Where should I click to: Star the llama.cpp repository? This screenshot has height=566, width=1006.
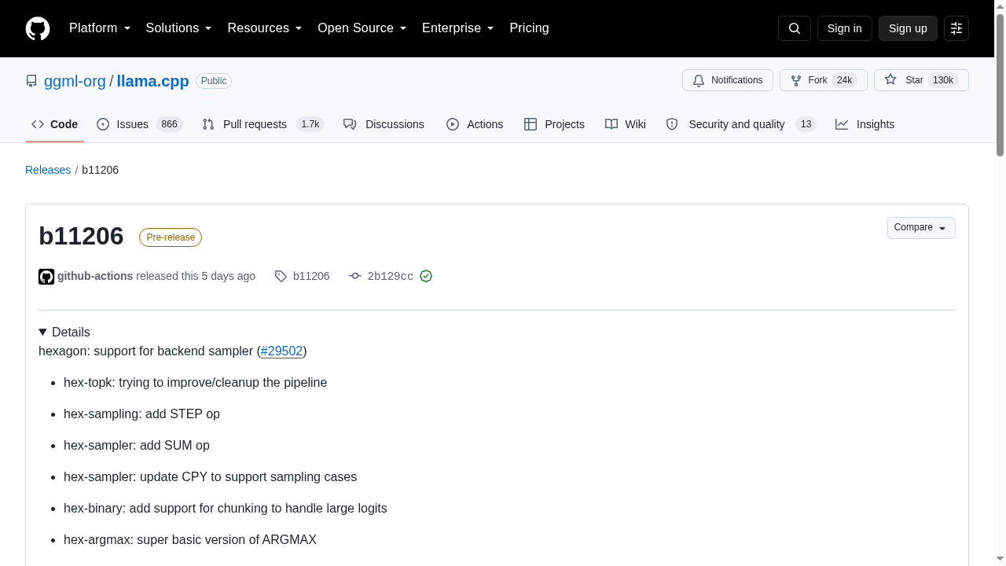click(921, 80)
